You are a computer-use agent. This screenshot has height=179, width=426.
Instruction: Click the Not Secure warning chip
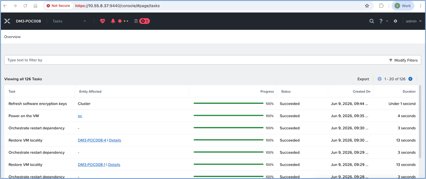[x=58, y=6]
